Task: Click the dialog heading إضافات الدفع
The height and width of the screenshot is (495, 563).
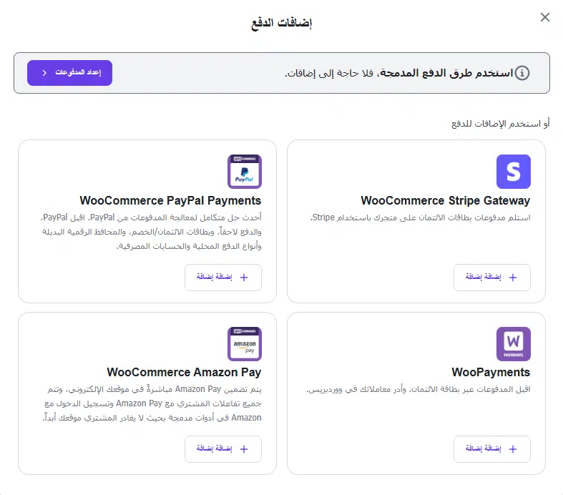Action: (282, 23)
